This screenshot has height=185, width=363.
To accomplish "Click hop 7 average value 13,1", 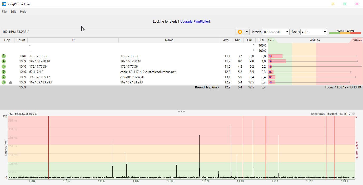I will (227, 77).
